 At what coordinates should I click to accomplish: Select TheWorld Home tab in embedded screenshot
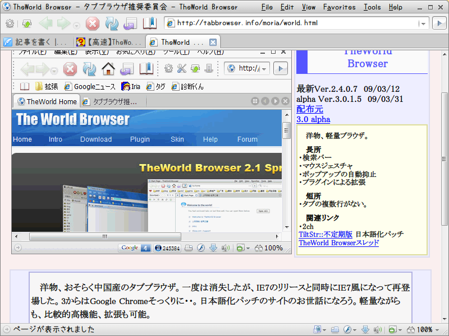click(x=47, y=101)
